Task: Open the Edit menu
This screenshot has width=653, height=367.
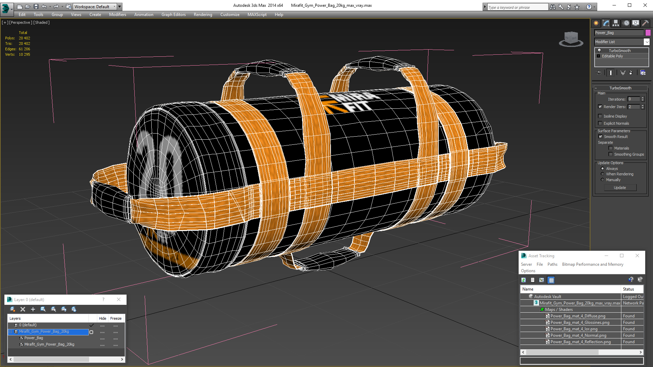Action: tap(22, 15)
